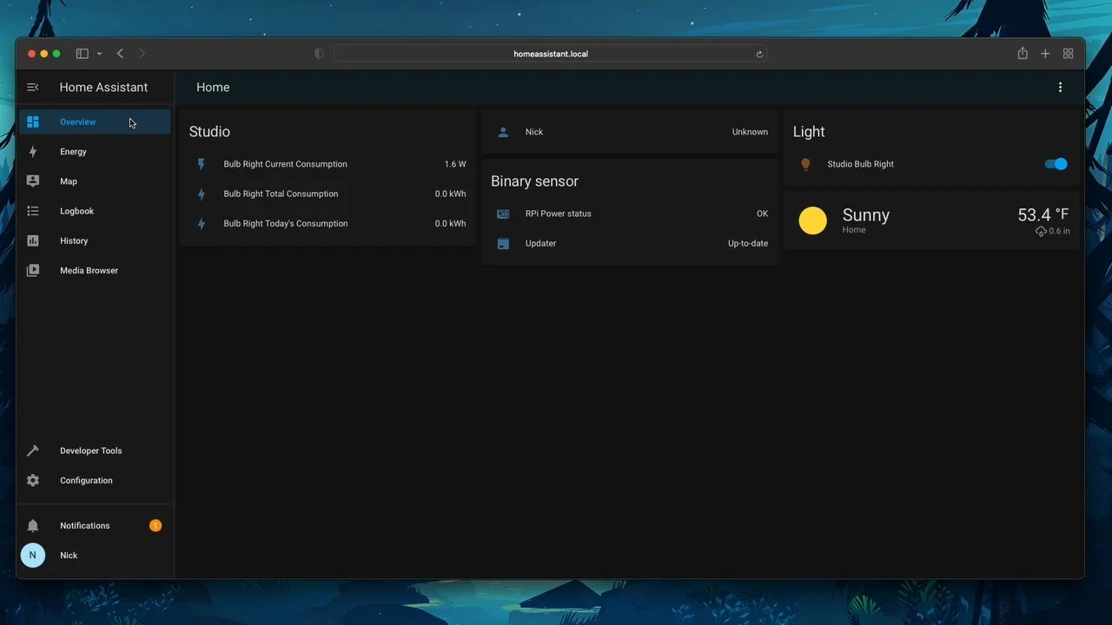The image size is (1112, 625).
Task: Click the Updater label
Action: click(x=540, y=244)
